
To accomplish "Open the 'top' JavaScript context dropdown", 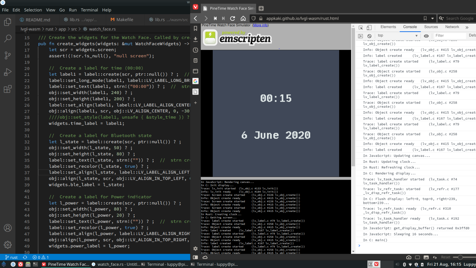I will [398, 36].
